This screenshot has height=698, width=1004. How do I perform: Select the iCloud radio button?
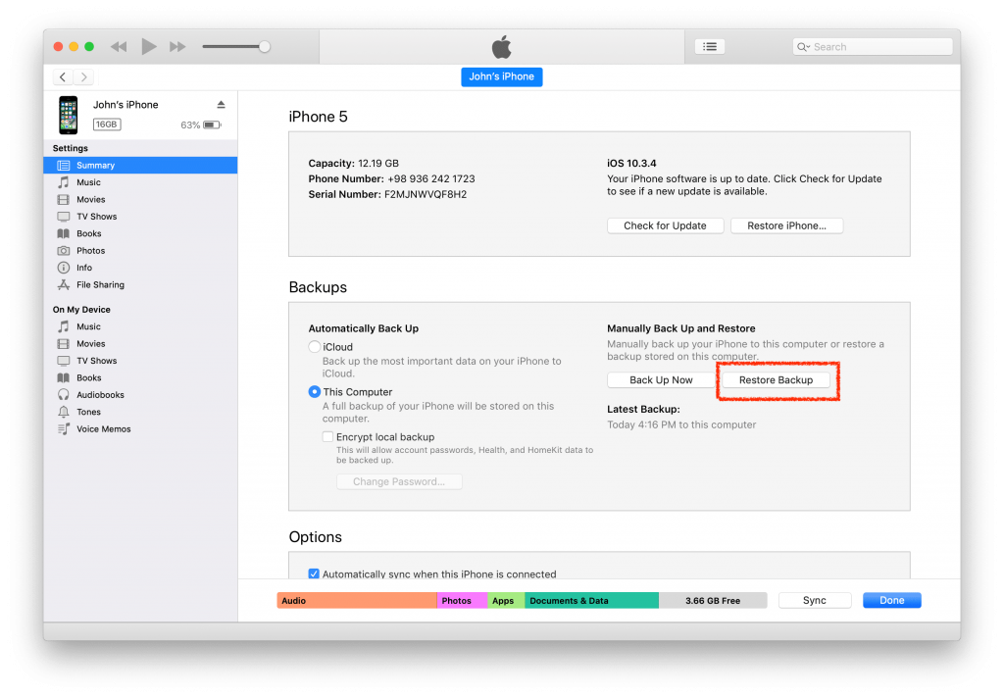(x=315, y=346)
